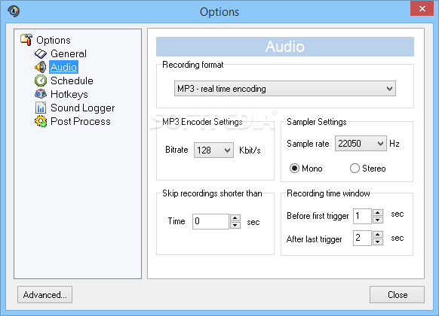Click the Sound Logger chart icon
439x316 pixels.
click(41, 108)
